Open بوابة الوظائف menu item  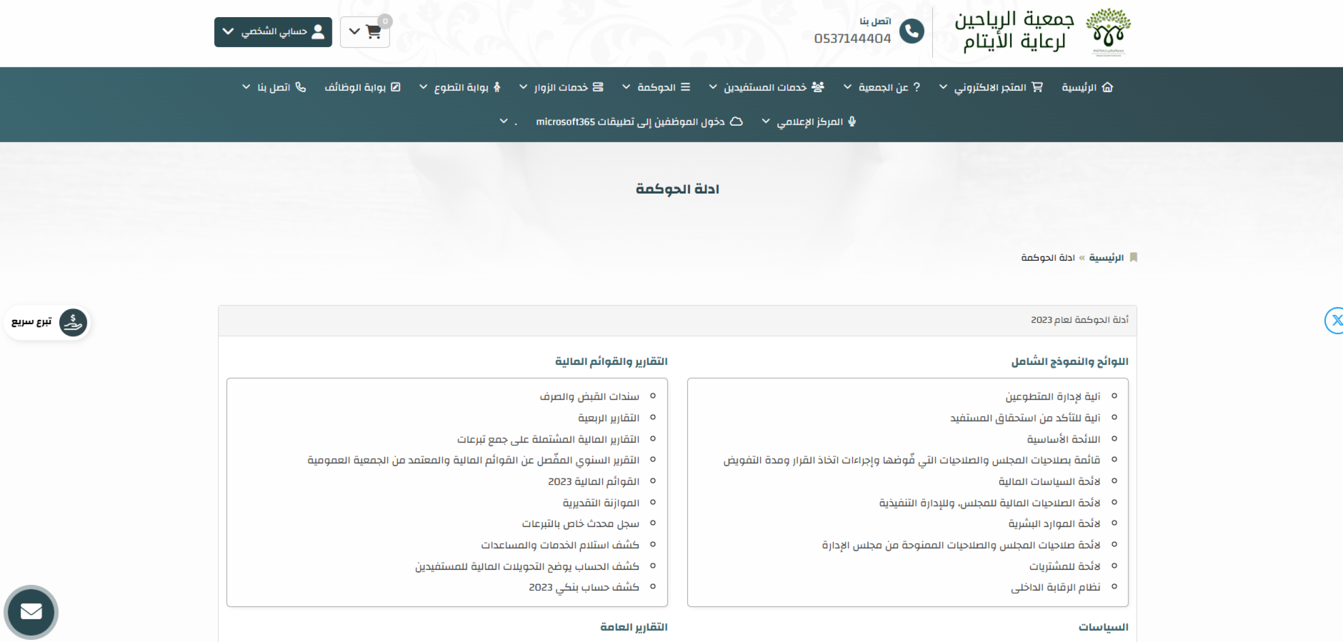pyautogui.click(x=362, y=87)
